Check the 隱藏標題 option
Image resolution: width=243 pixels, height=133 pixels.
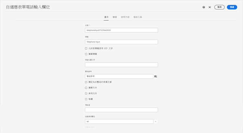click(86, 54)
